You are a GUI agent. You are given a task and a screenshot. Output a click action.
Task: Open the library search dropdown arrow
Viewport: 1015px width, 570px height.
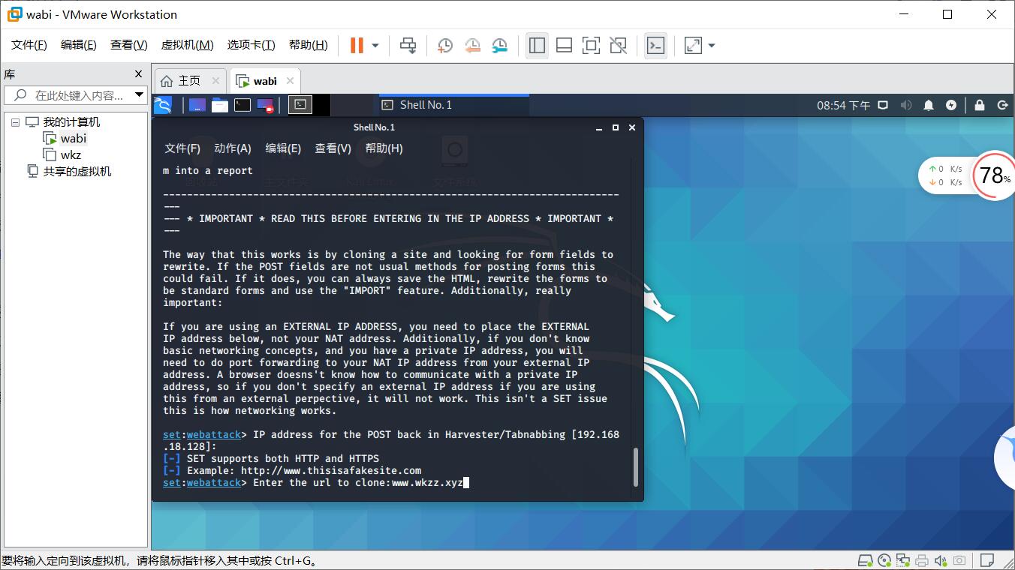click(x=139, y=95)
